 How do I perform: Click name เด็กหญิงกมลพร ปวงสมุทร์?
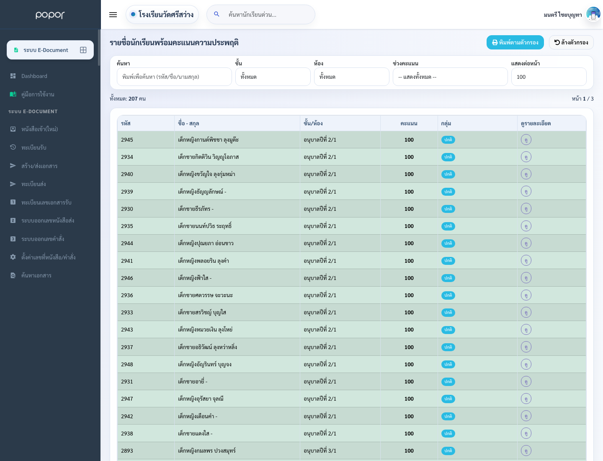(207, 451)
